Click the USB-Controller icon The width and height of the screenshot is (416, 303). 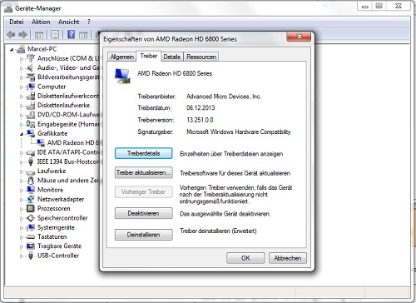click(31, 256)
